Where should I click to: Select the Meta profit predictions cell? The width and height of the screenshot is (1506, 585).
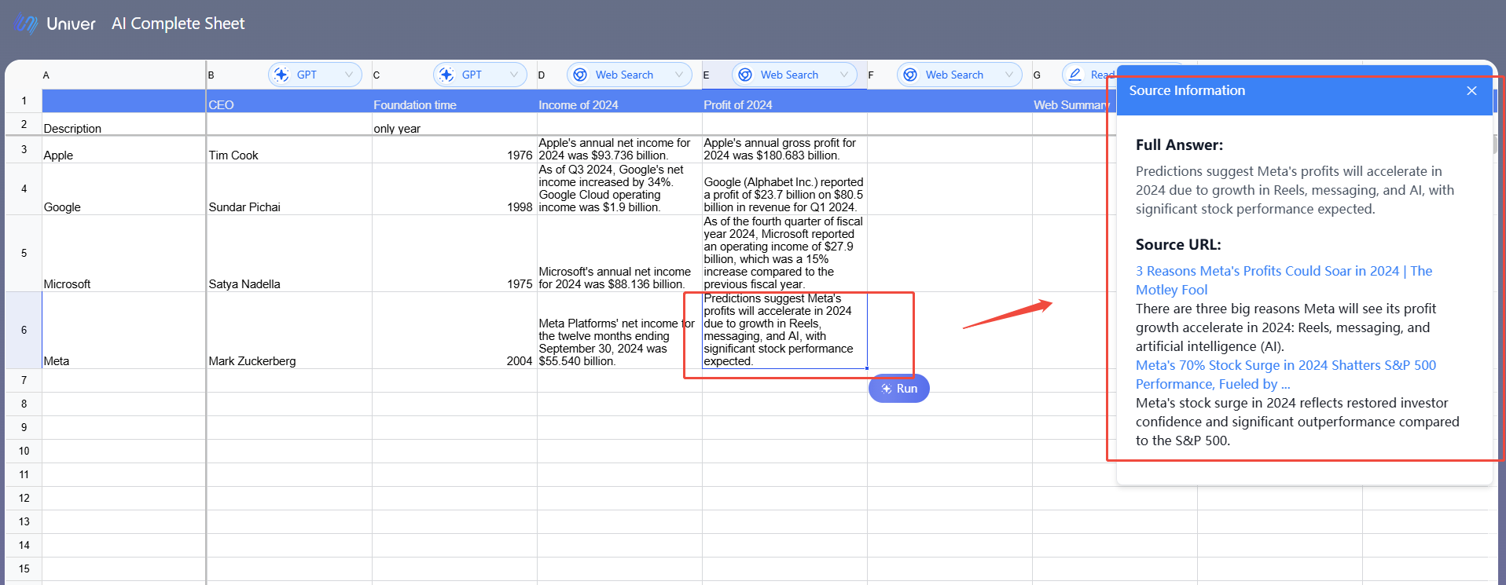tap(784, 331)
